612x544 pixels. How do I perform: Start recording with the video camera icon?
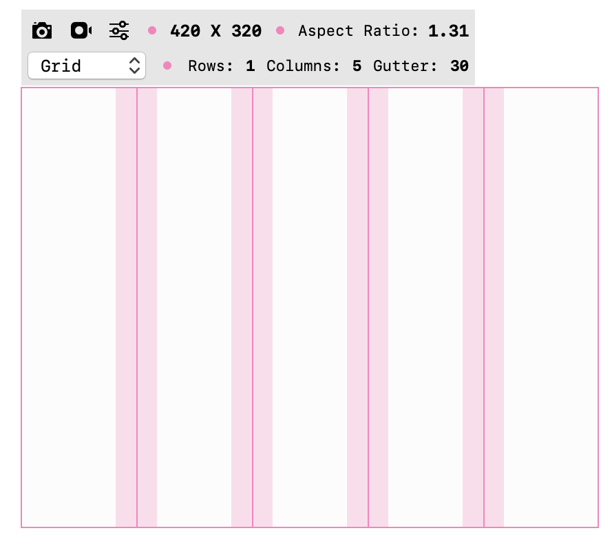coord(81,30)
